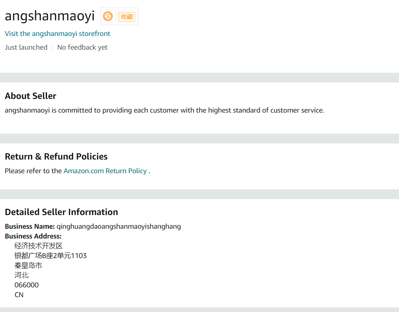Click the No feedback yet text
Screen dimensions: 399x312
(x=82, y=47)
